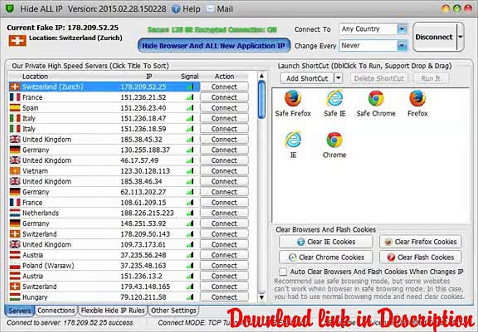
Task: Launch the Safe Firefox shortcut icon
Action: tap(293, 98)
